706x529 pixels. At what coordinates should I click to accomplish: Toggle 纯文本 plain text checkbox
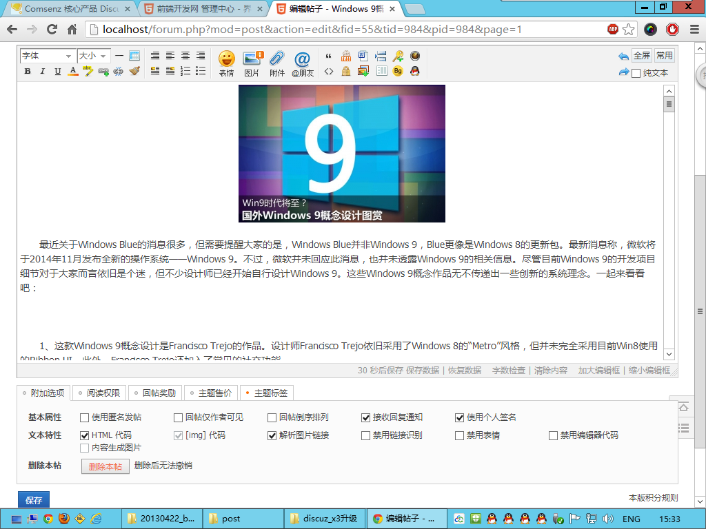click(x=636, y=73)
